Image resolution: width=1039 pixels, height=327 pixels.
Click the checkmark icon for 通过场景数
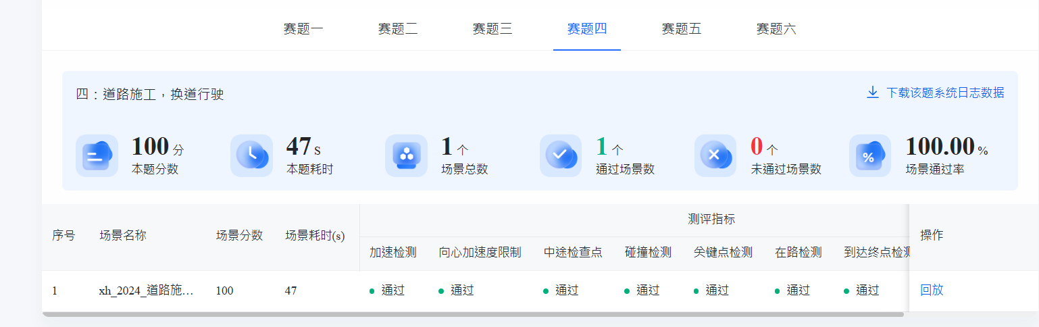pyautogui.click(x=561, y=155)
